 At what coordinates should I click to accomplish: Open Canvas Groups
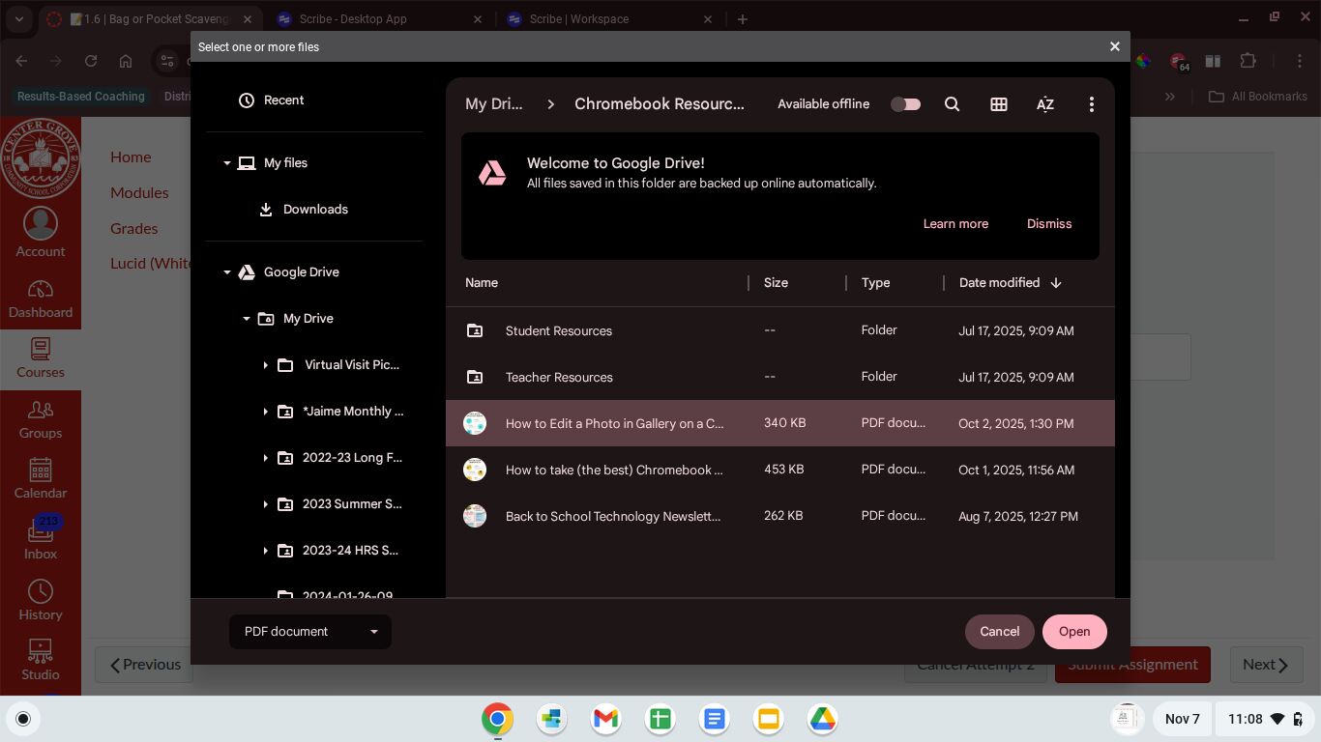pos(41,420)
